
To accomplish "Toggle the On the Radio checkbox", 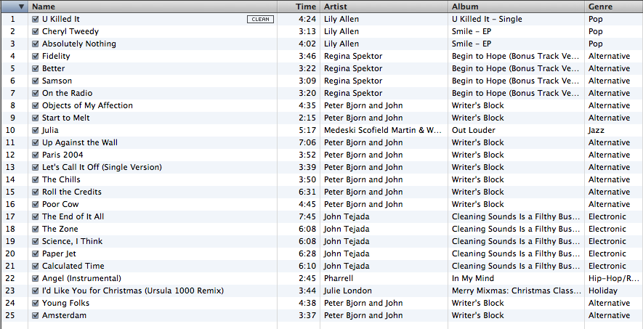I will tap(36, 93).
